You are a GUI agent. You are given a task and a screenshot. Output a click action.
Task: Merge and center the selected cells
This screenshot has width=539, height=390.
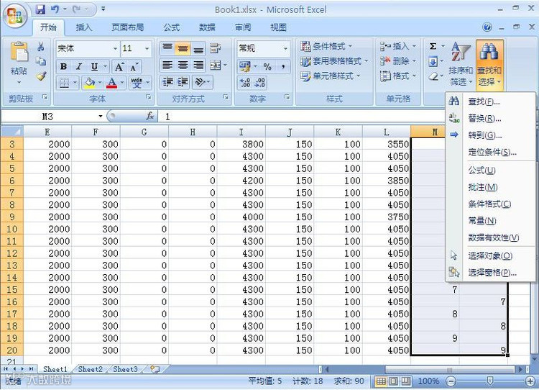pyautogui.click(x=216, y=65)
